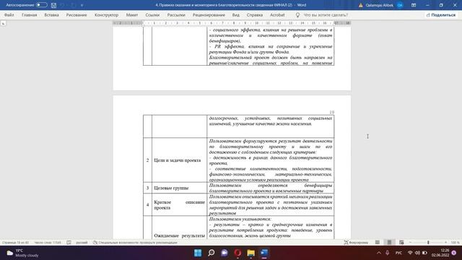Click the zoom slider handle
This screenshot has height=260, width=462.
pos(428,243)
